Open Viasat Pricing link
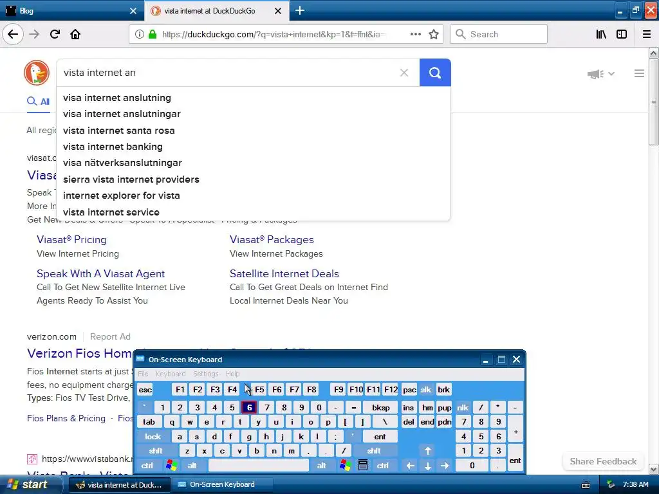The height and width of the screenshot is (494, 659). 71,239
